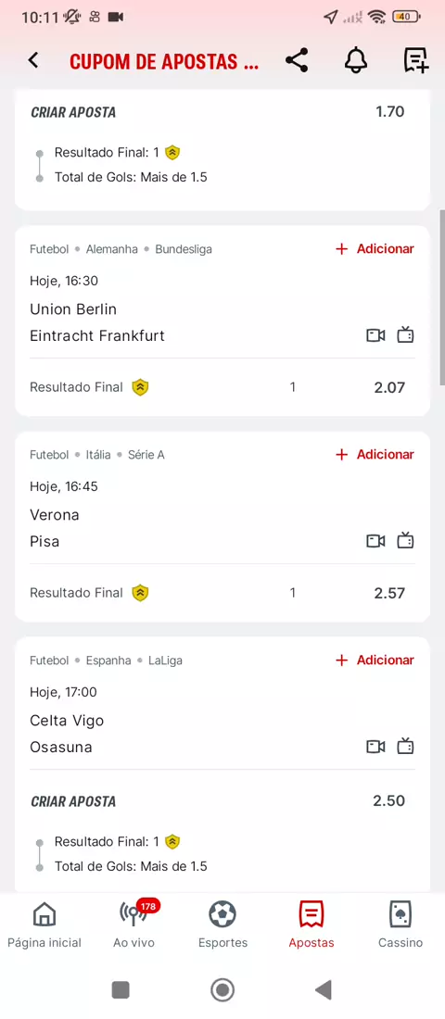Open video stream icon for Union Berlin match
445x1019 pixels.
375,335
